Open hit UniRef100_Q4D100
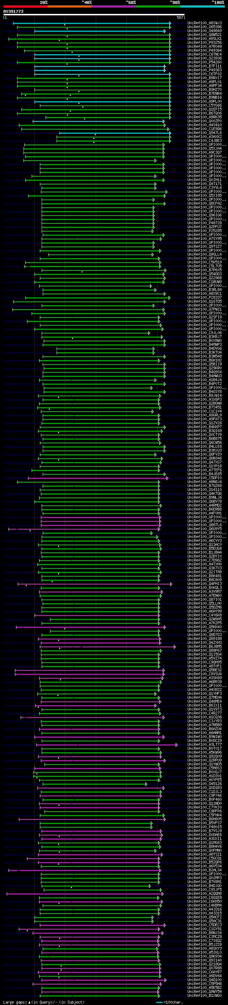 (x=204, y=980)
